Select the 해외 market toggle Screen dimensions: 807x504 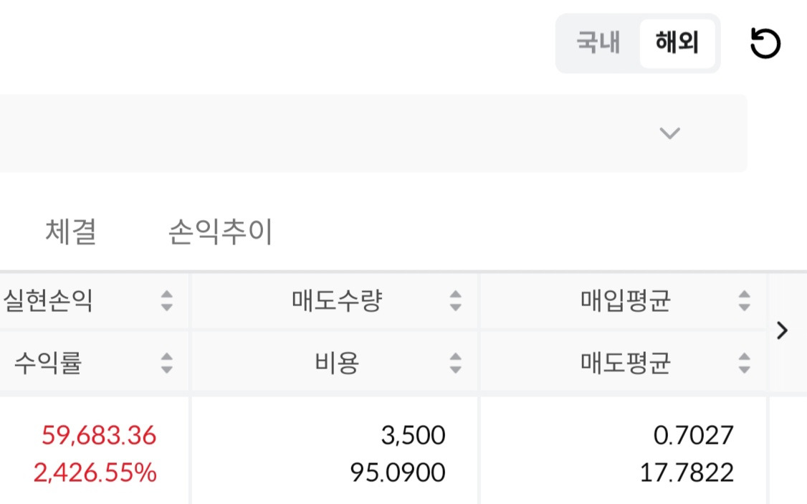677,43
